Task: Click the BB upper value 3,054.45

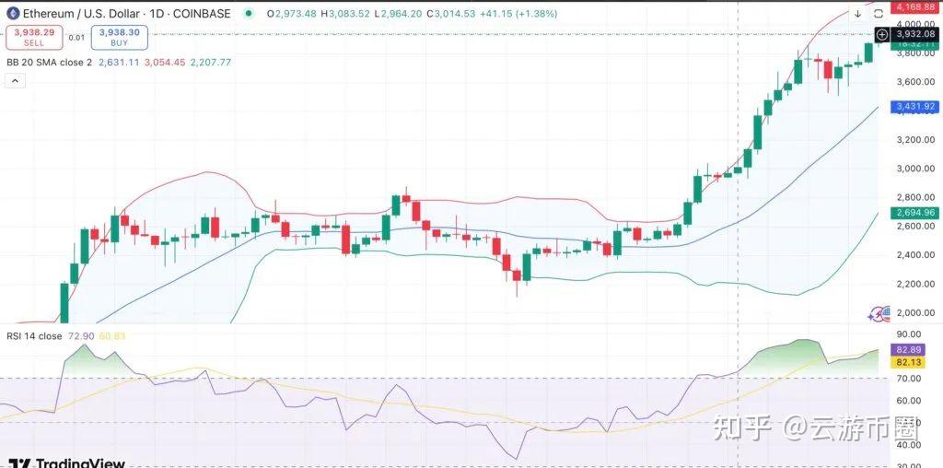Action: pyautogui.click(x=165, y=62)
